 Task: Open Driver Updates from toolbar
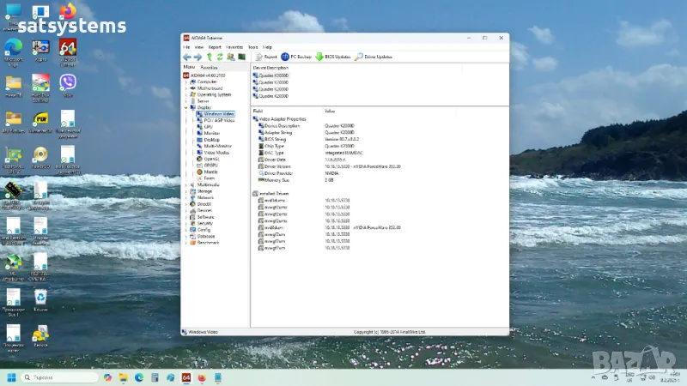pos(373,57)
